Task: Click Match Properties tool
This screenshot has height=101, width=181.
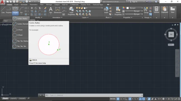Action: (118, 11)
